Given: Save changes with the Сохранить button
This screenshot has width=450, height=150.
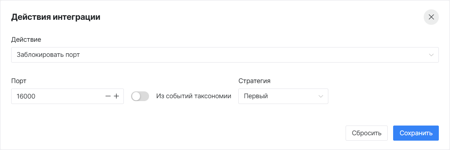Looking at the screenshot, I should [x=416, y=133].
